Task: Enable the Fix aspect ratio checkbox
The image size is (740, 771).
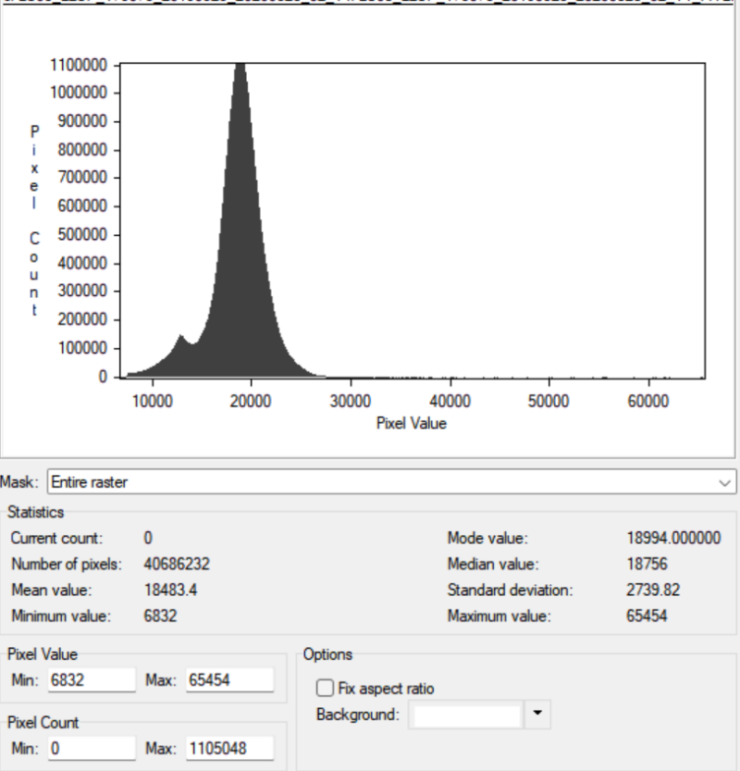Action: tap(325, 688)
